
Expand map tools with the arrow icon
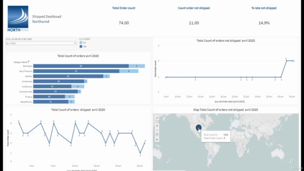click(x=157, y=139)
